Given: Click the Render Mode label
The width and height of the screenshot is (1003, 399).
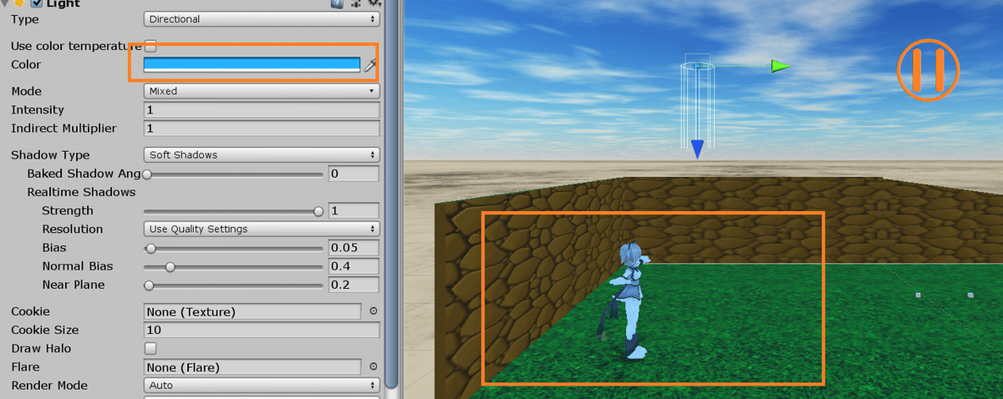Looking at the screenshot, I should point(49,386).
